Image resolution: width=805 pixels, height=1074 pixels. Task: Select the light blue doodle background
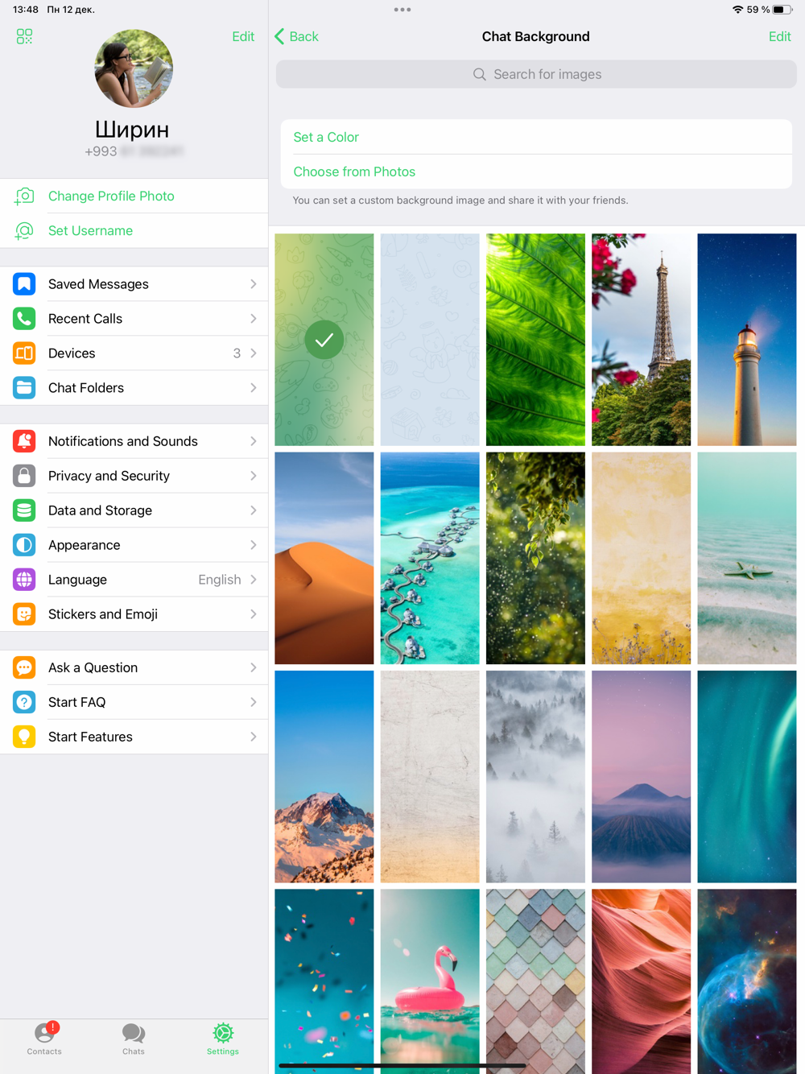click(x=430, y=340)
